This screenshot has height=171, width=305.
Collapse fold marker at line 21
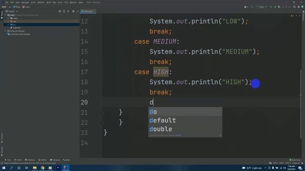tap(102, 113)
